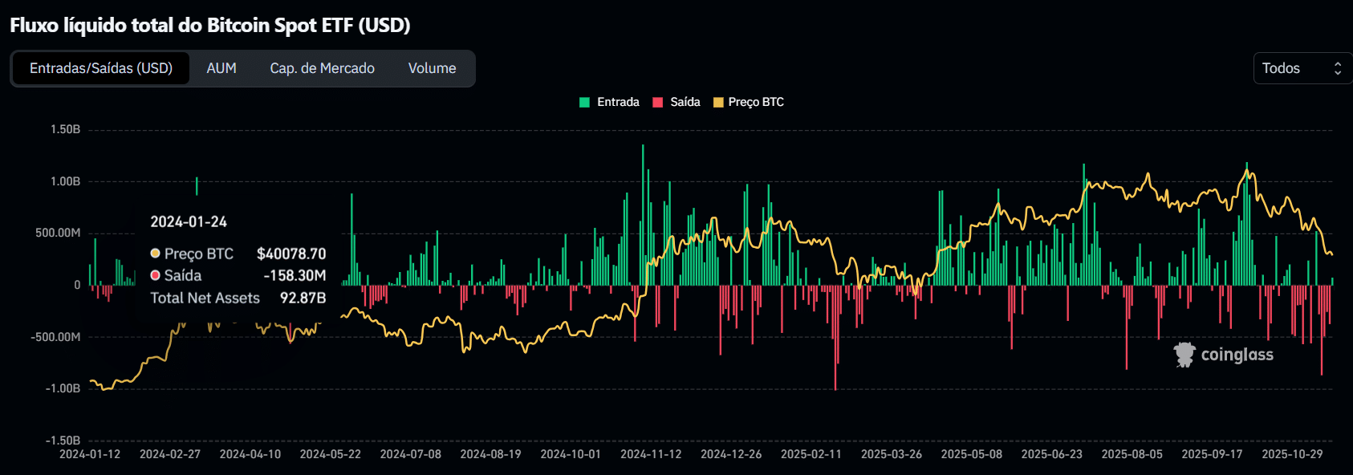The image size is (1353, 475).
Task: Hide the Saída series via legend label
Action: (685, 102)
